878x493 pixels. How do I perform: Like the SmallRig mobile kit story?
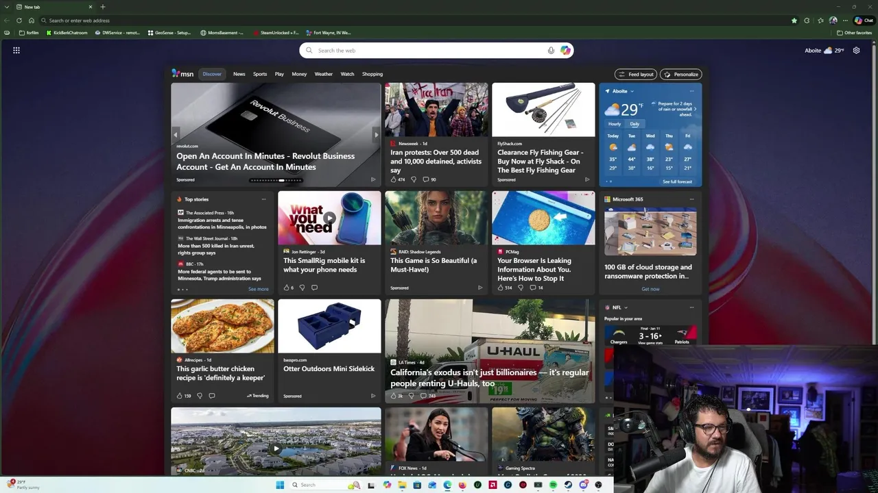pyautogui.click(x=288, y=288)
